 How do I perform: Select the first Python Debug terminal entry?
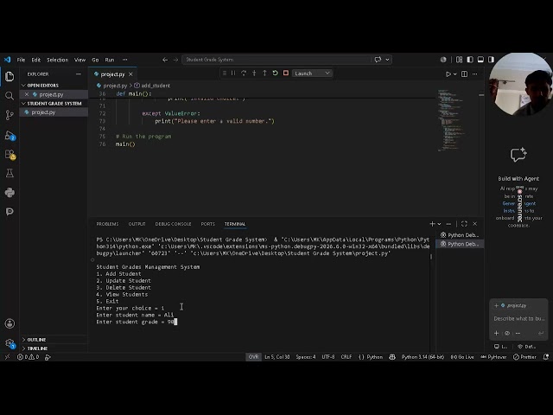pos(460,235)
